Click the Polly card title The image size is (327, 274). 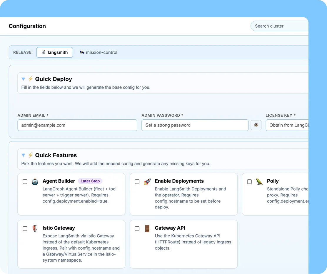(273, 181)
